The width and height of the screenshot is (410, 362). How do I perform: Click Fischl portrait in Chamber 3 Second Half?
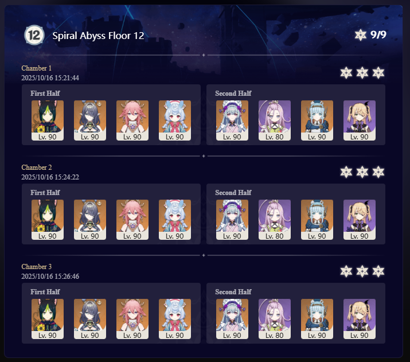click(x=360, y=319)
